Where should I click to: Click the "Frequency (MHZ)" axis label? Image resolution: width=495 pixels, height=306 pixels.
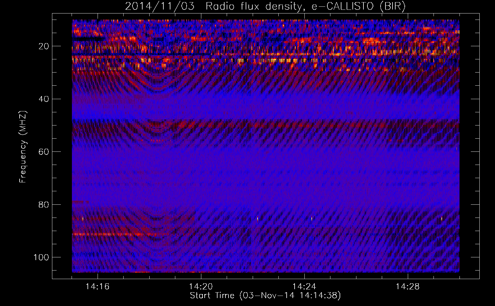(x=23, y=147)
